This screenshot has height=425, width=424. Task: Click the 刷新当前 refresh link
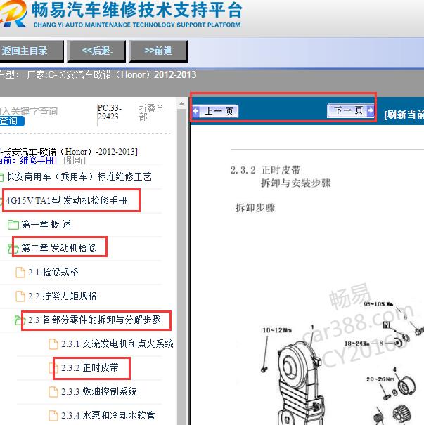coord(404,115)
